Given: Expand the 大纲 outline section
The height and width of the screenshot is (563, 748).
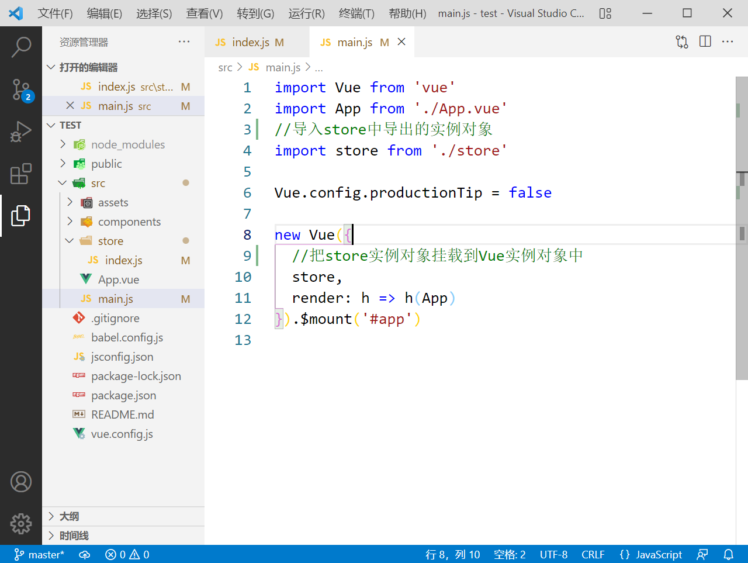Looking at the screenshot, I should point(69,516).
